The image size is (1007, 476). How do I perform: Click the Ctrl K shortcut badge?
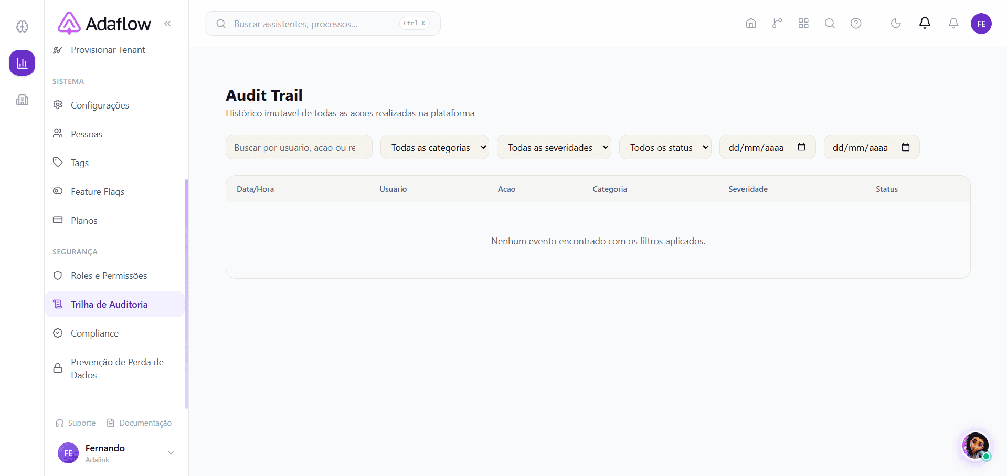point(415,24)
